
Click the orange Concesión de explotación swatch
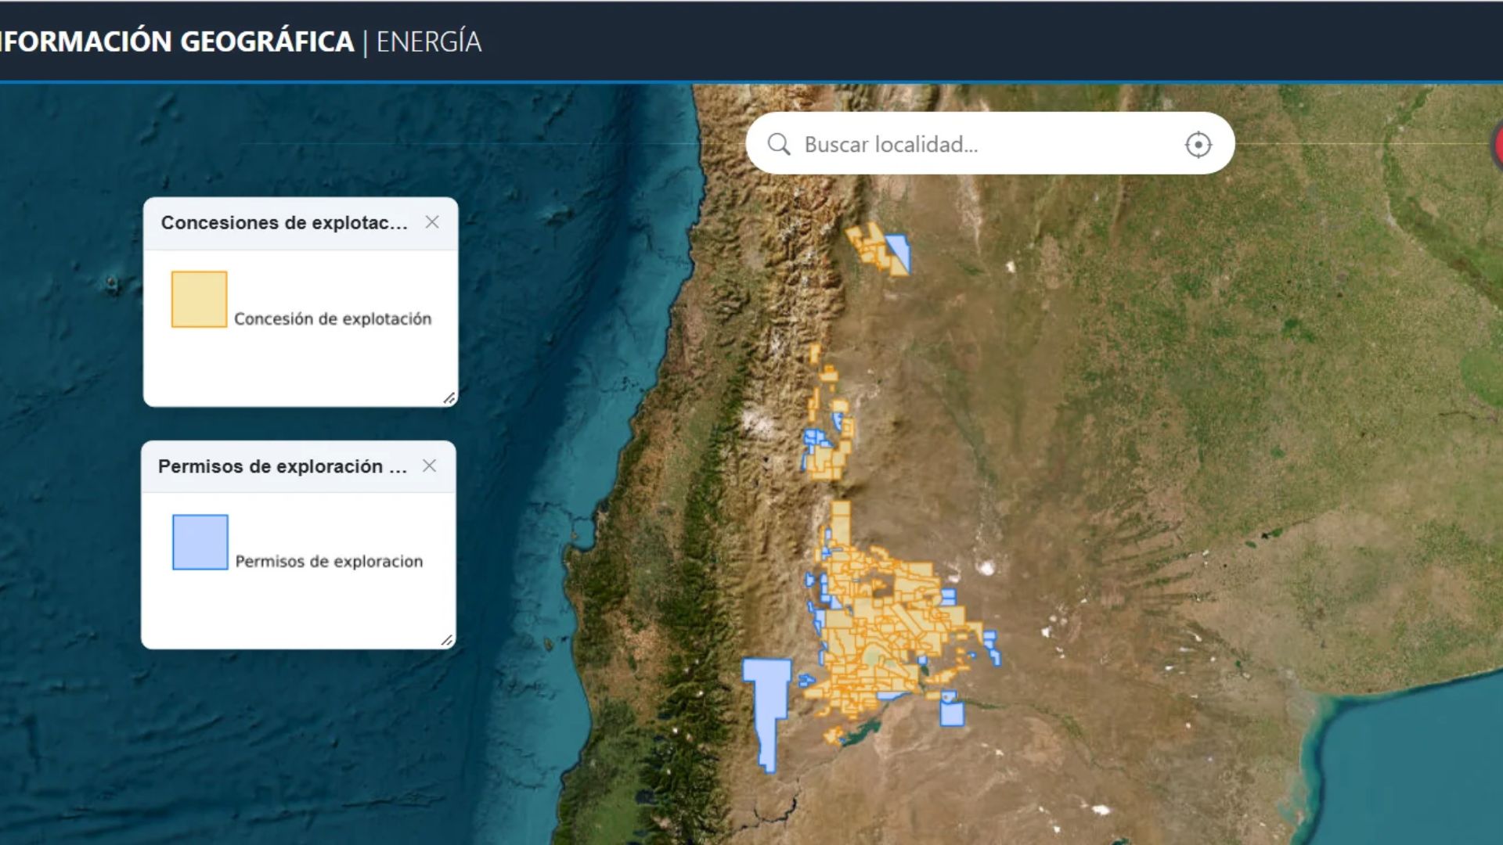[199, 299]
